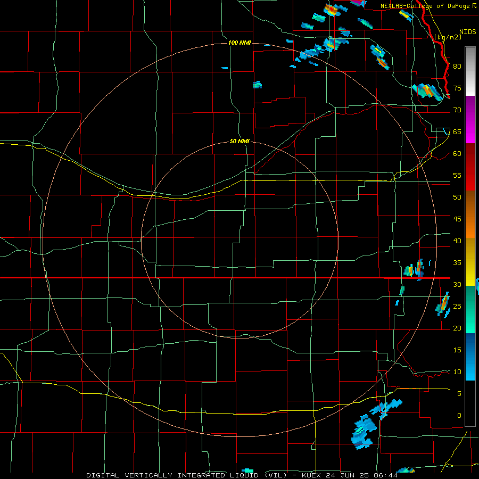This screenshot has height=479, width=479.
Task: Click the orange segment of the color scale
Action: click(470, 214)
